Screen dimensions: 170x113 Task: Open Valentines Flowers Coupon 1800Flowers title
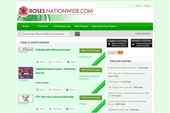(56, 71)
